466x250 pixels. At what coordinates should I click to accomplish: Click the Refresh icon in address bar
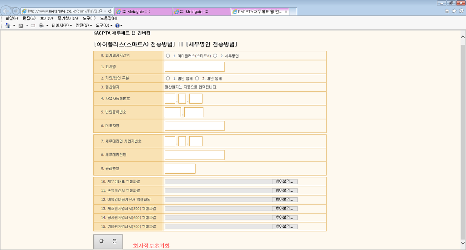110,11
